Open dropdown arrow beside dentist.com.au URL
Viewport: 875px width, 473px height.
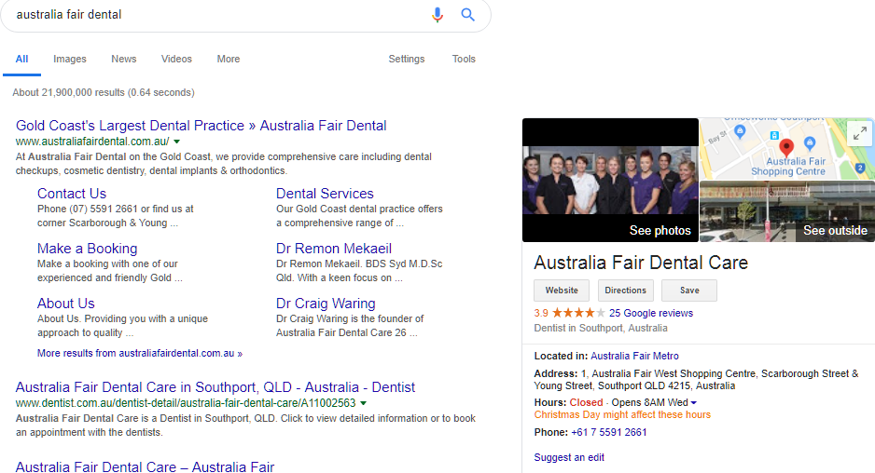tap(364, 403)
